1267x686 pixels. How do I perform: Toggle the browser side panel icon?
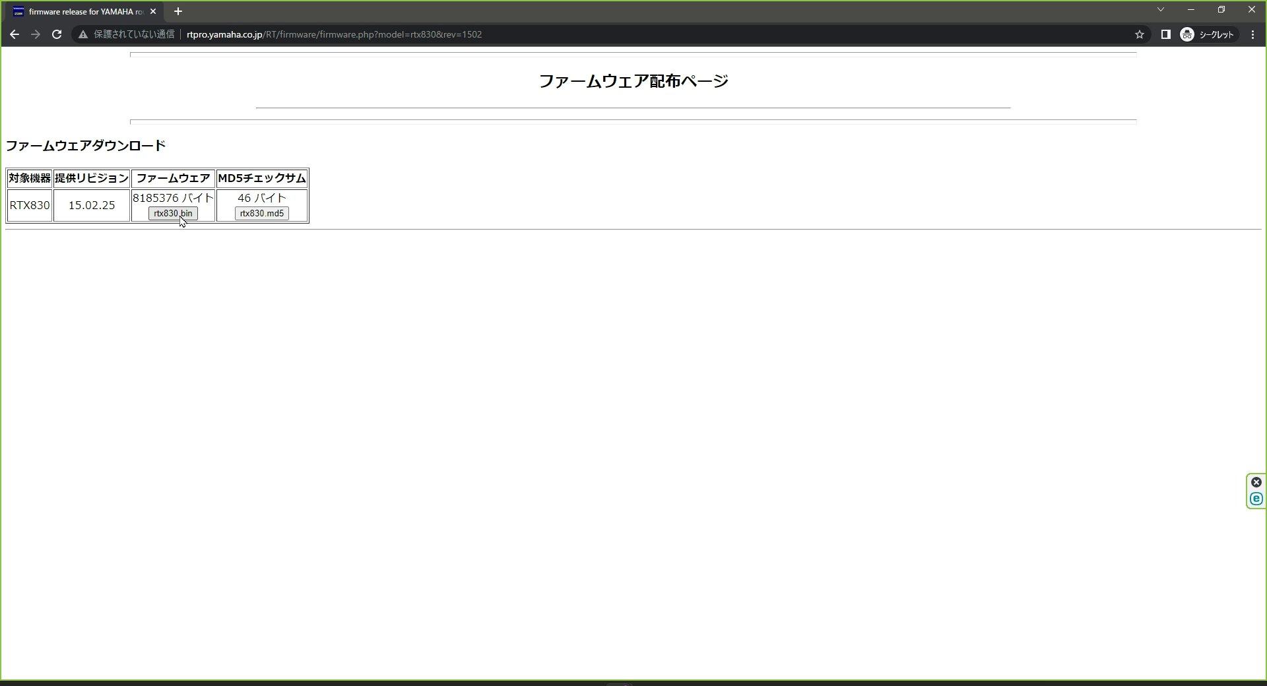point(1165,34)
